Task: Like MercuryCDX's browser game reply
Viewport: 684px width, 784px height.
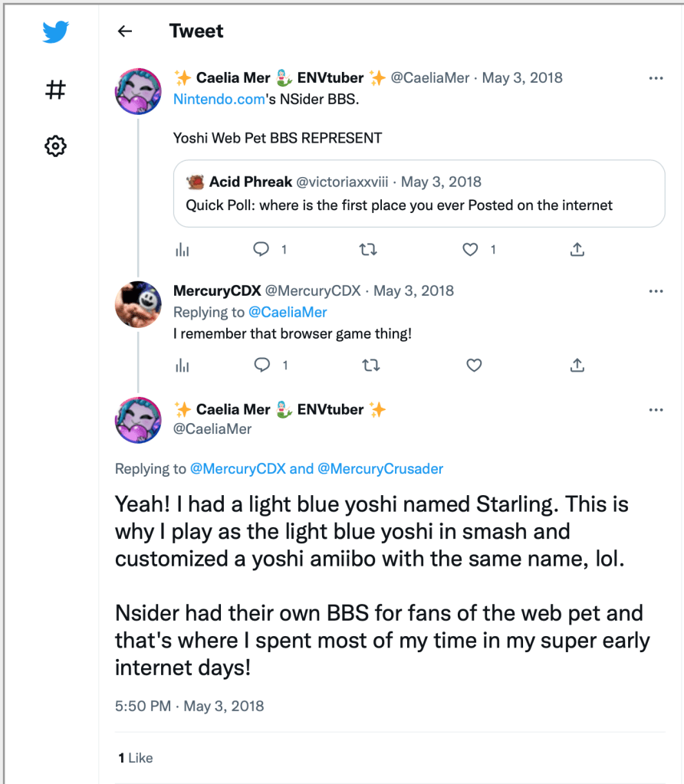Action: (474, 366)
